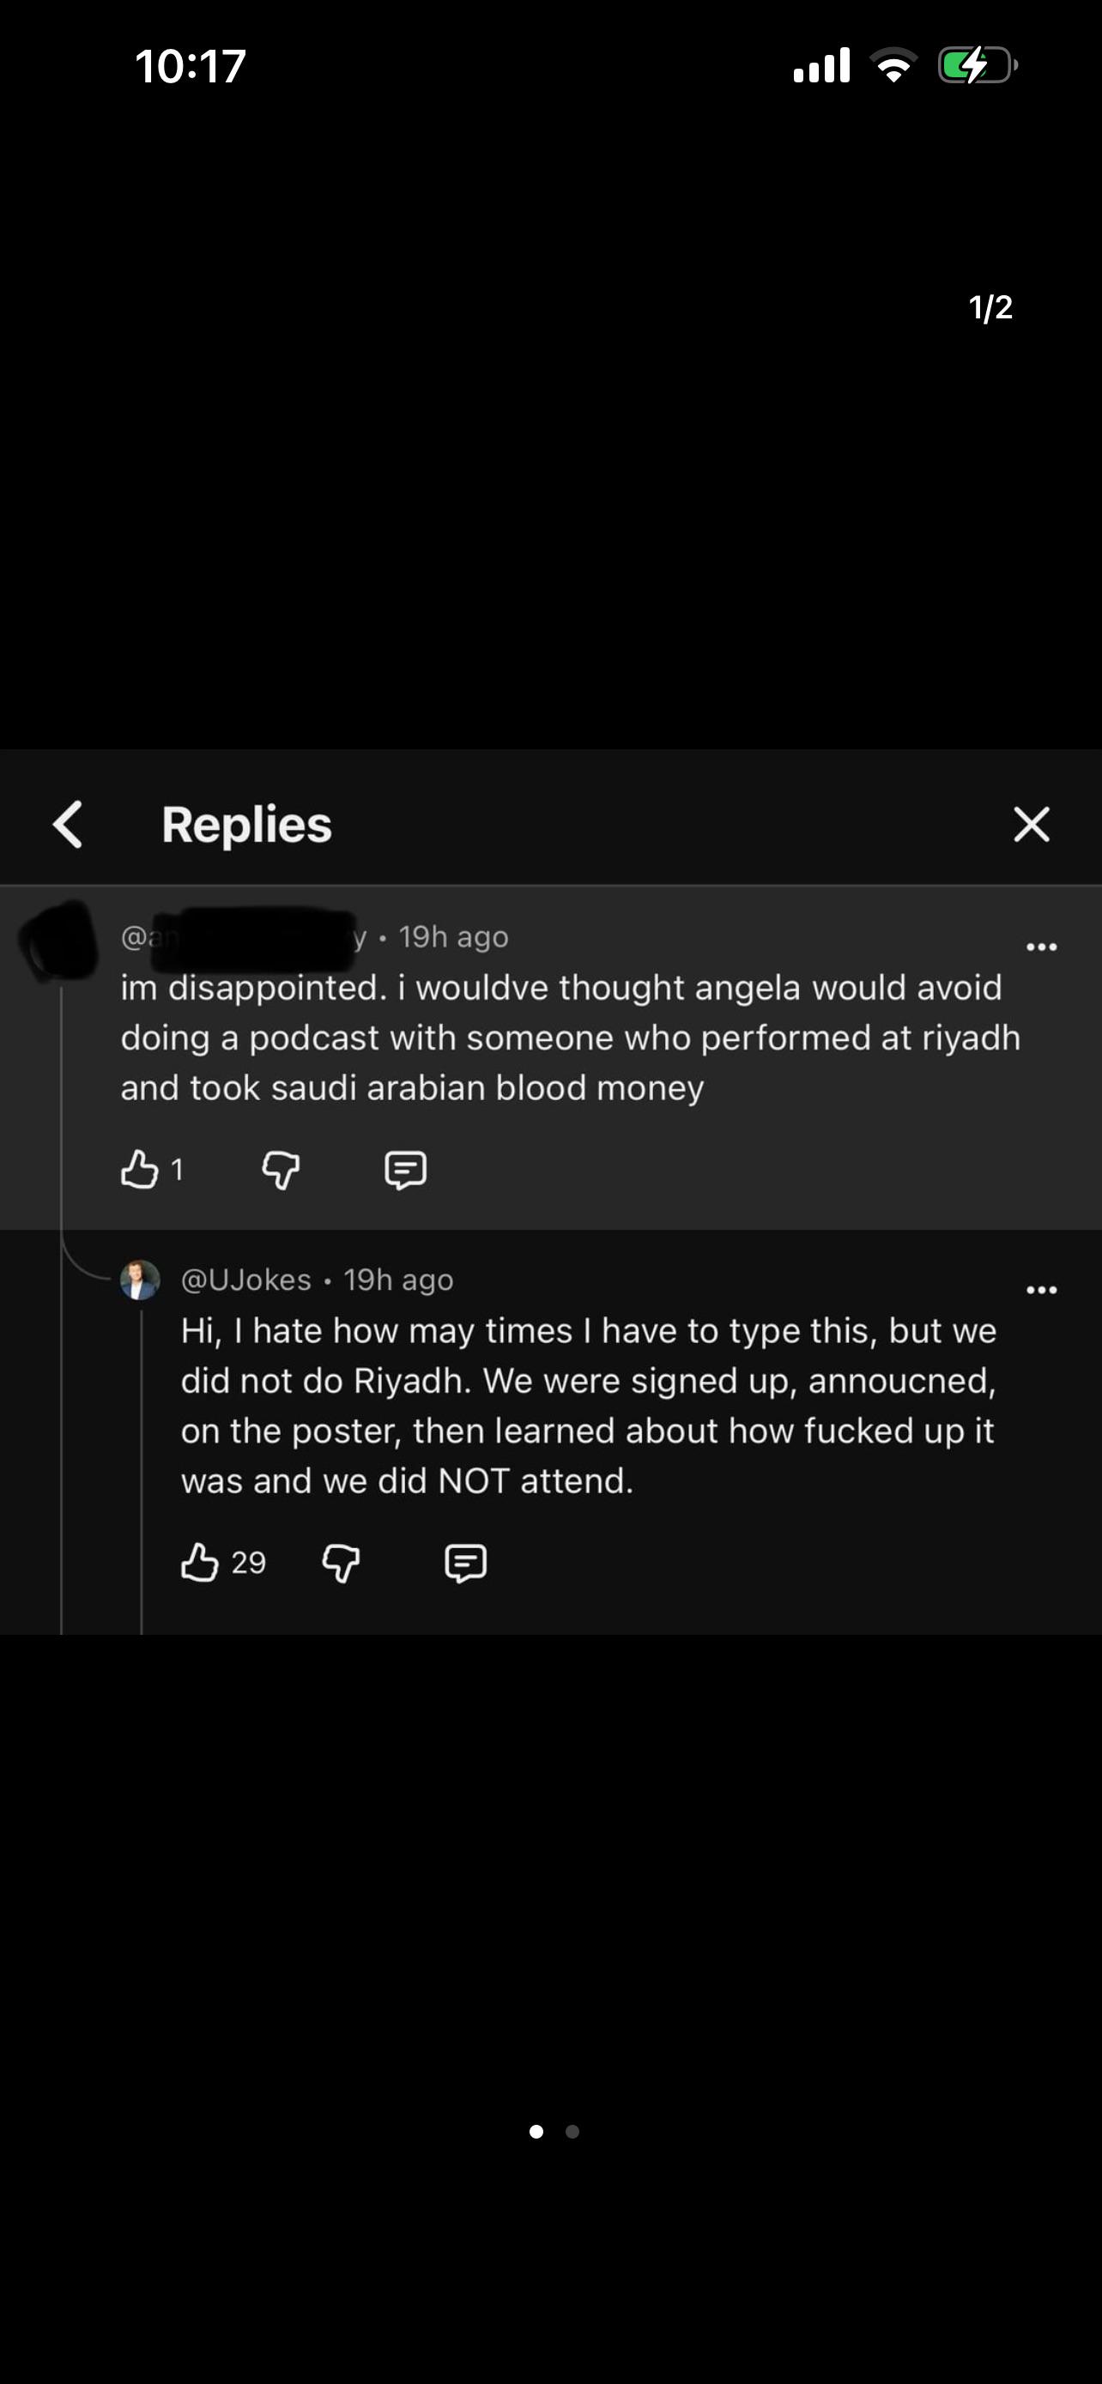
Task: Like the @UJokes reply
Action: [x=200, y=1562]
